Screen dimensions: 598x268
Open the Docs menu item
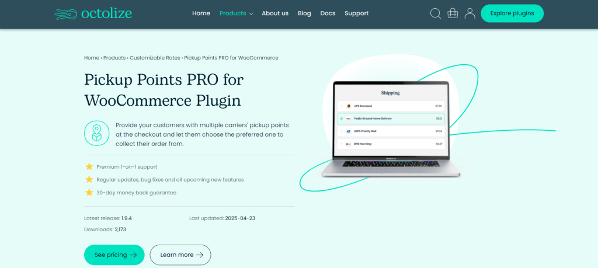[x=328, y=13]
